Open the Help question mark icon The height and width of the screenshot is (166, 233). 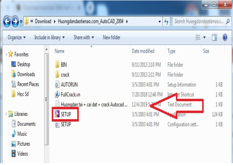coord(225,37)
